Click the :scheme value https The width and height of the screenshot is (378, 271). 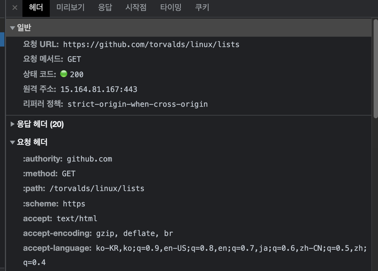(x=74, y=204)
